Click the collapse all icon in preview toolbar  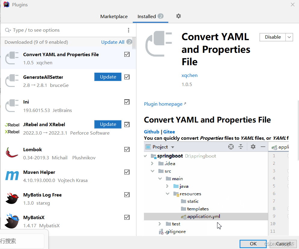coord(241,147)
